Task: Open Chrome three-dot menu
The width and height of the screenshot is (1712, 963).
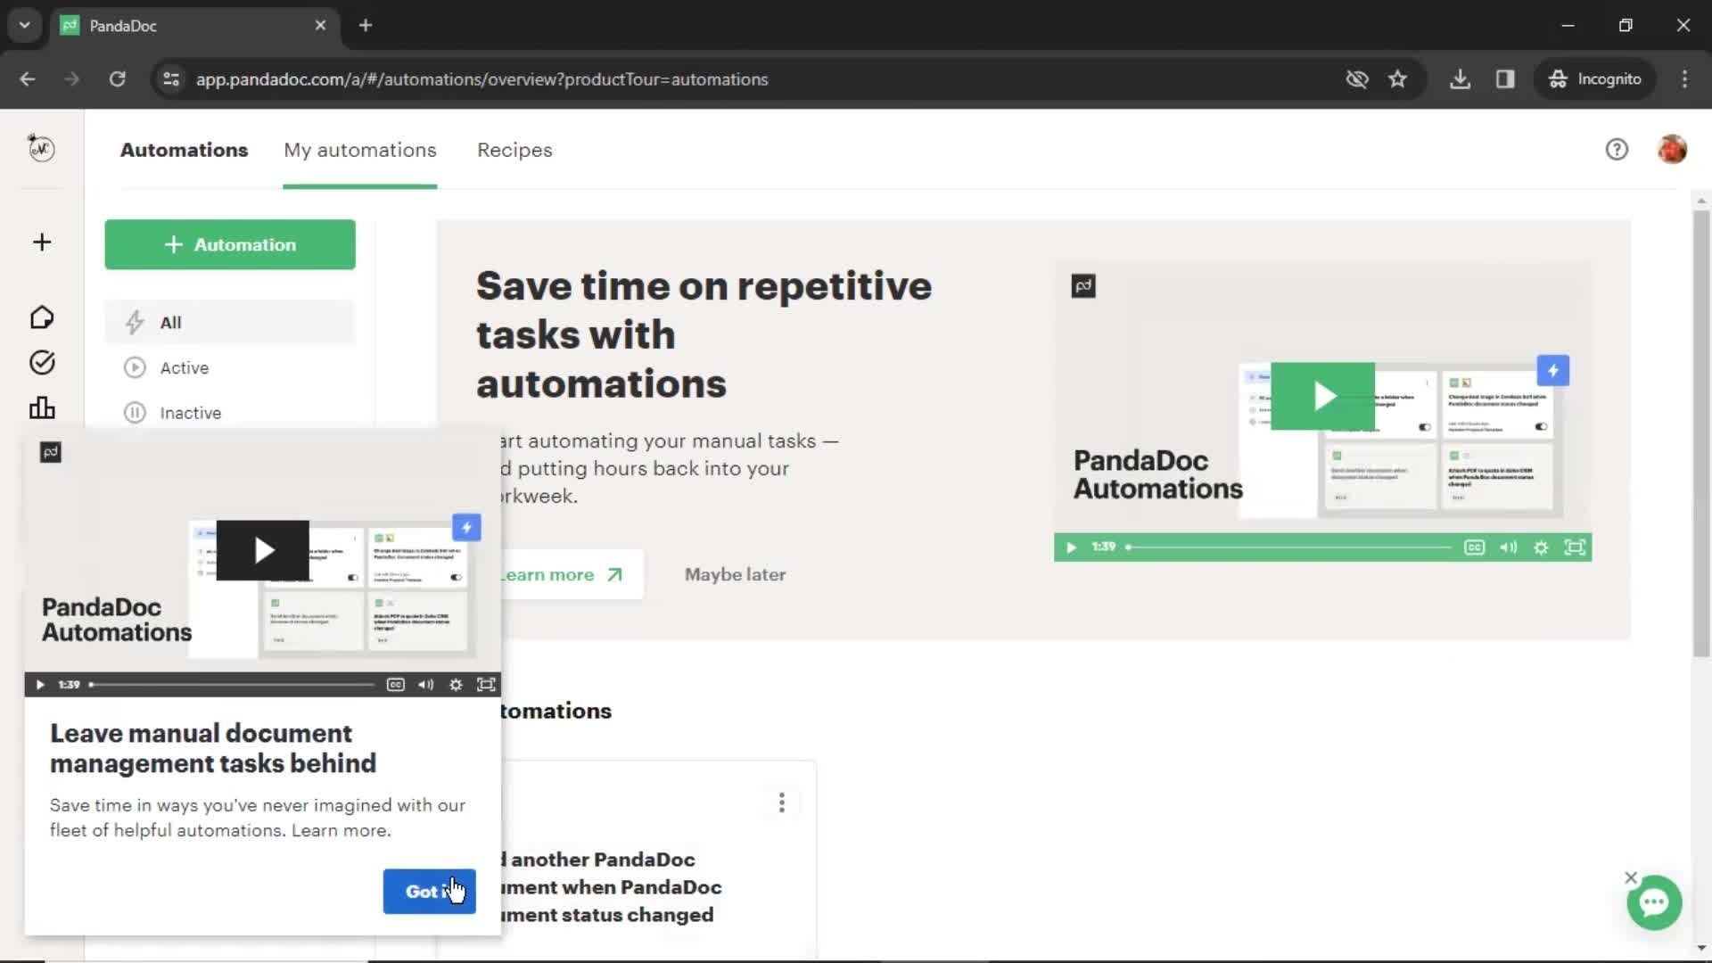Action: 1684,79
